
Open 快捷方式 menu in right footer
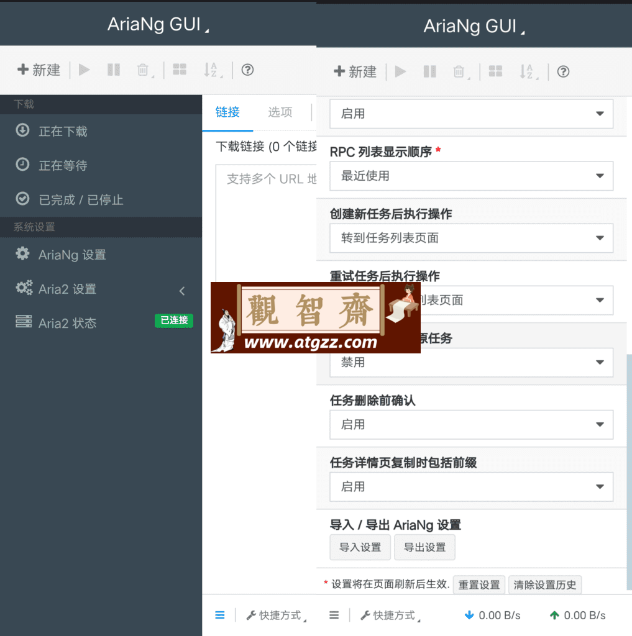point(390,616)
